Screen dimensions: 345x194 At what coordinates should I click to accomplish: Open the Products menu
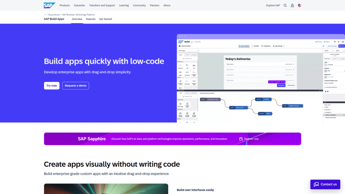tap(64, 5)
